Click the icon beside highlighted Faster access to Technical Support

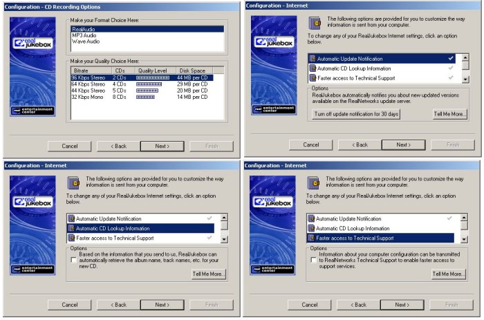point(313,238)
